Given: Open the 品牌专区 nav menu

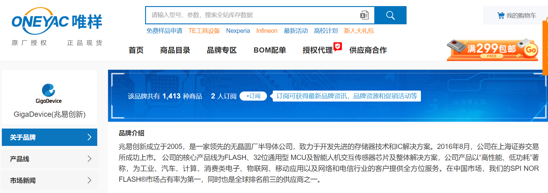Looking at the screenshot, I should click(x=222, y=50).
